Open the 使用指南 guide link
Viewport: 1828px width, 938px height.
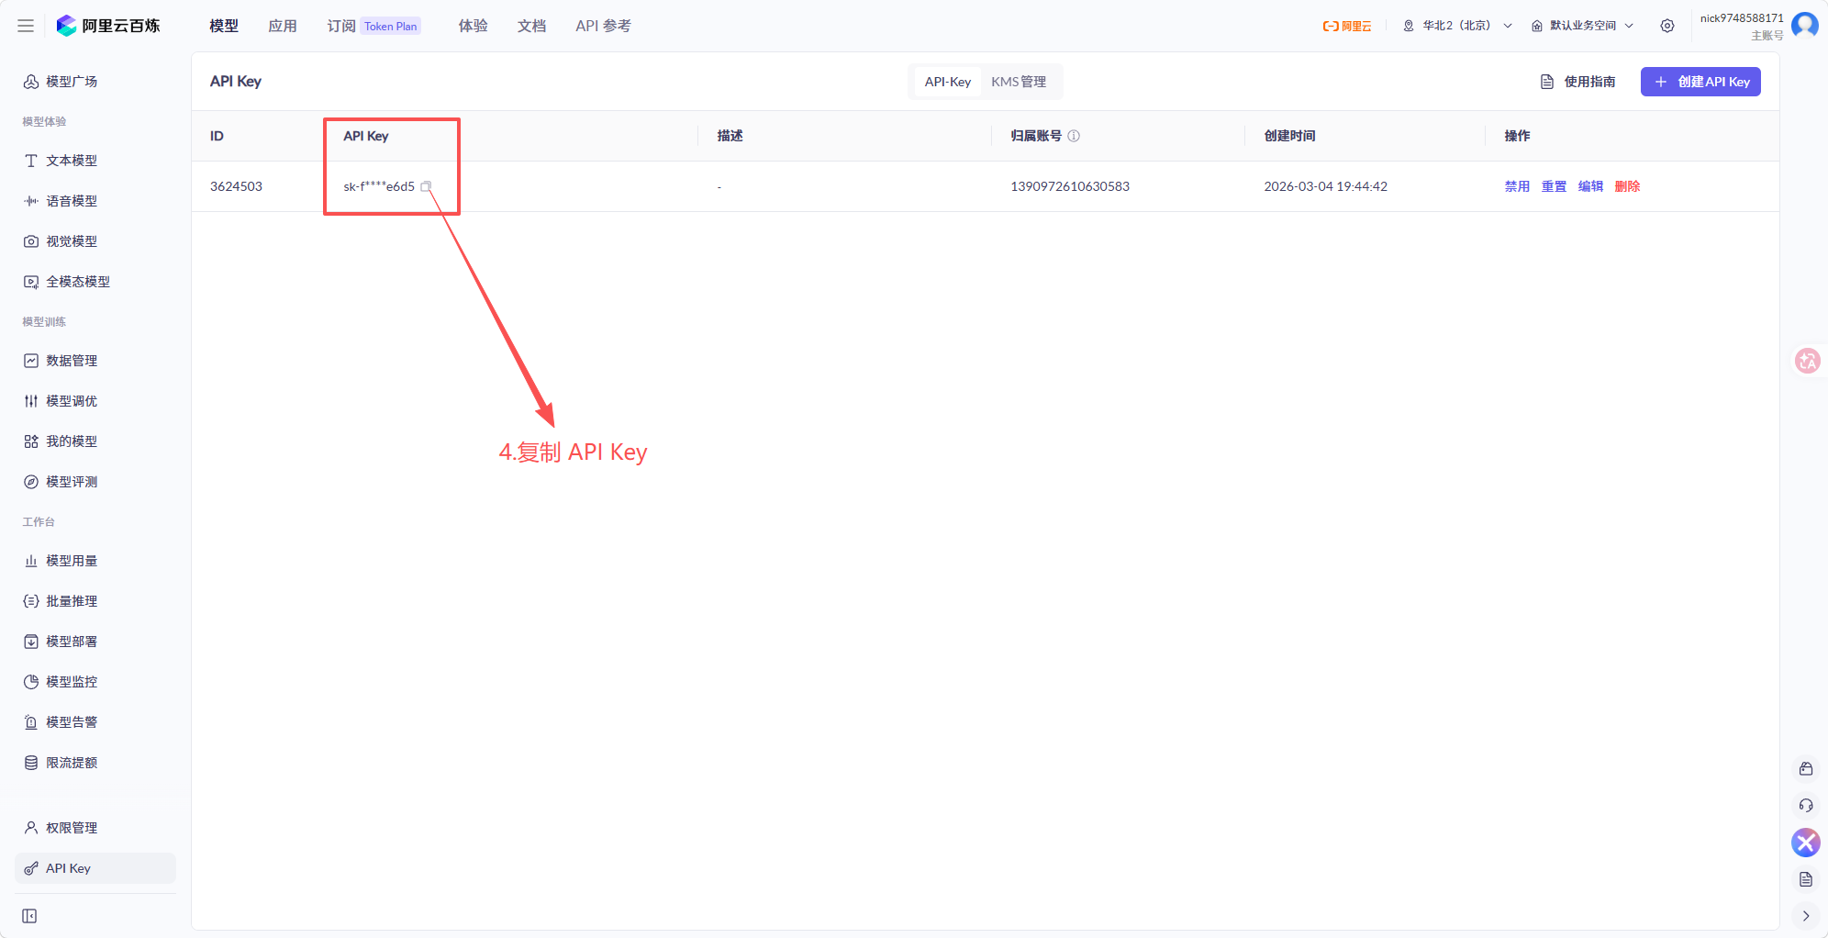(x=1578, y=82)
